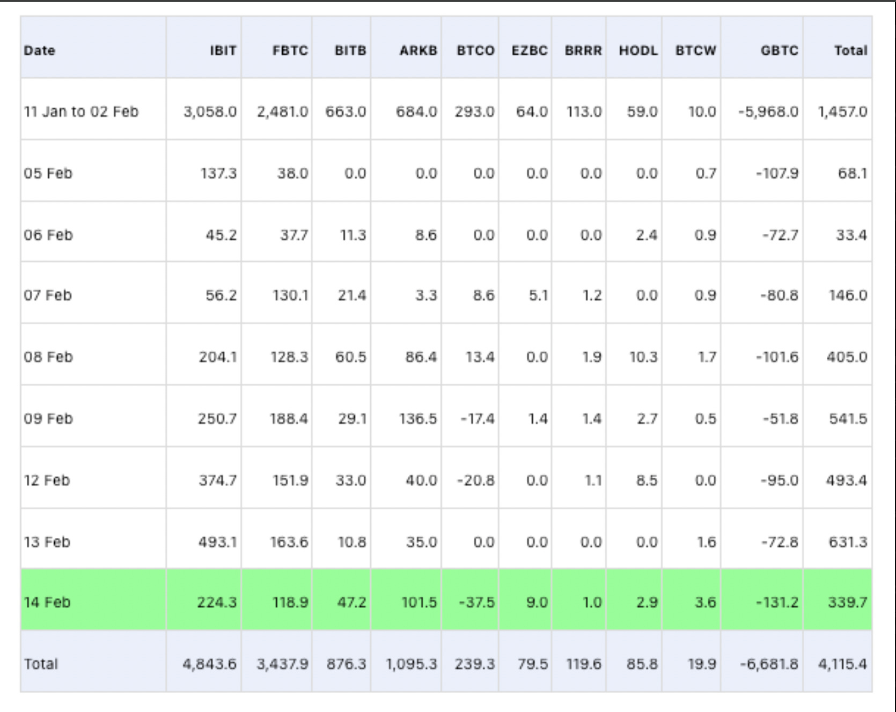Click the BITB value 11.3

(x=352, y=235)
